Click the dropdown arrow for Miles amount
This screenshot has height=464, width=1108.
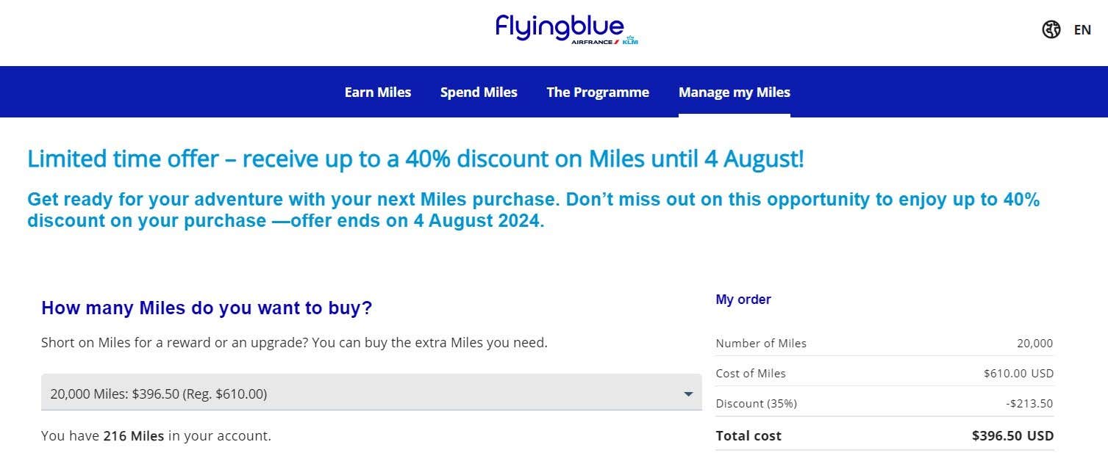[x=688, y=394]
